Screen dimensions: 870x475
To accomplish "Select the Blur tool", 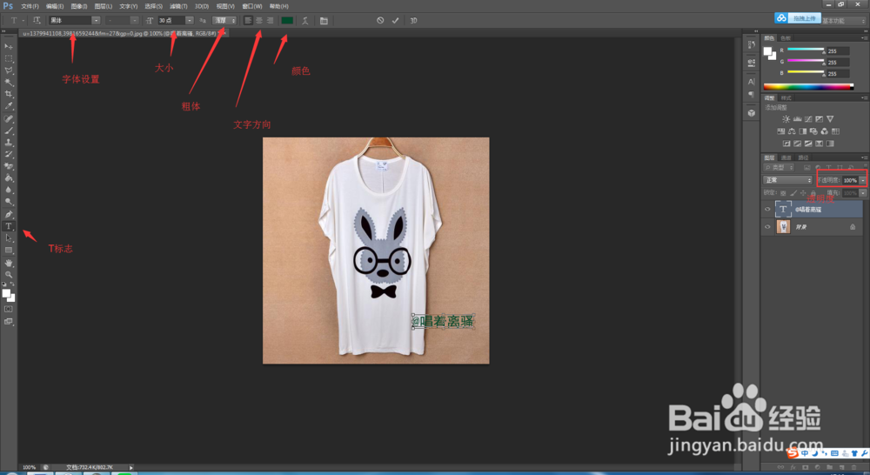I will 9,191.
